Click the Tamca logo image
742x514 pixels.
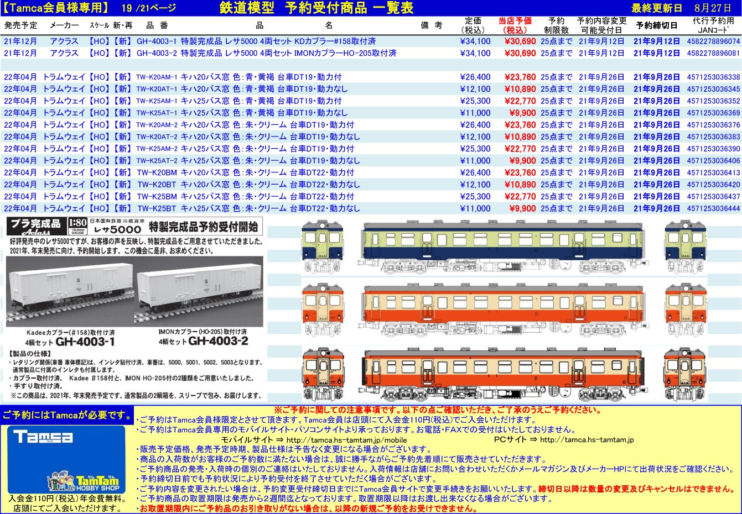click(x=43, y=437)
